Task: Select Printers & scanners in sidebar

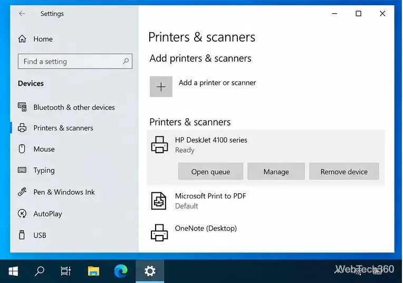Action: point(55,128)
